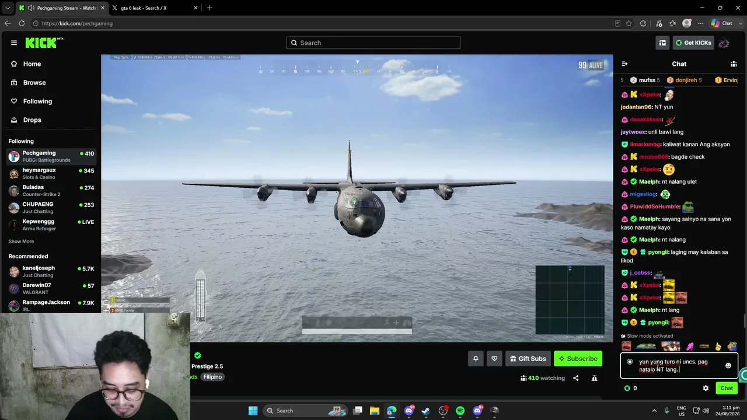Show the chat viewers list icon
The width and height of the screenshot is (747, 420).
[x=734, y=64]
